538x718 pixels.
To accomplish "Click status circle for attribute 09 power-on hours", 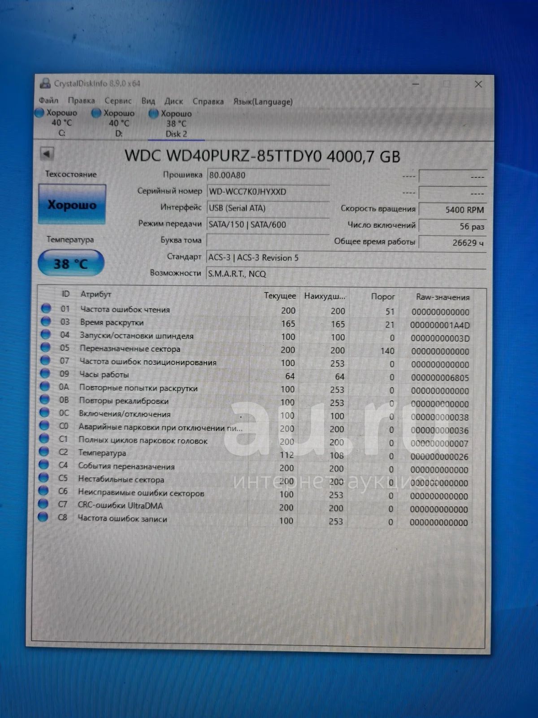I will [x=45, y=373].
